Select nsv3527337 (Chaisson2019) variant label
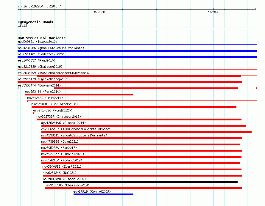This screenshot has height=206, width=265. click(59, 117)
